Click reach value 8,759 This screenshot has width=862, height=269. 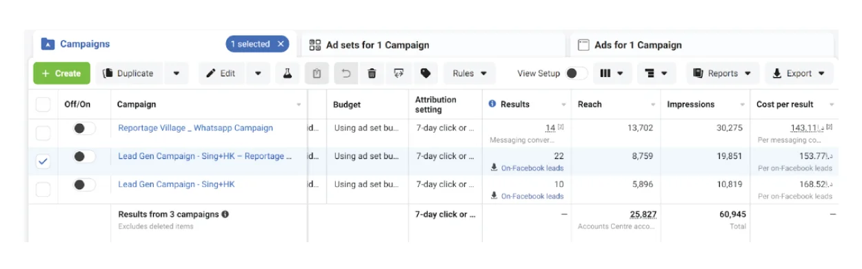click(642, 156)
